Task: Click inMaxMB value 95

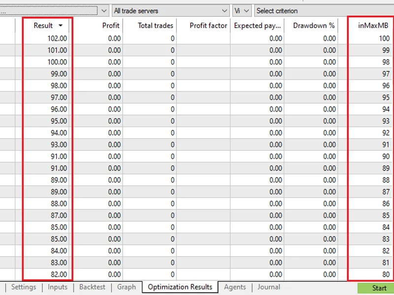Action: pos(386,97)
